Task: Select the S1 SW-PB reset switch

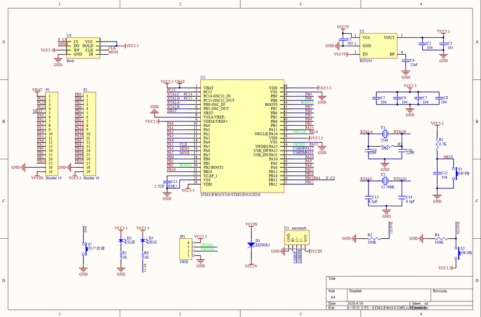Action: [x=455, y=174]
